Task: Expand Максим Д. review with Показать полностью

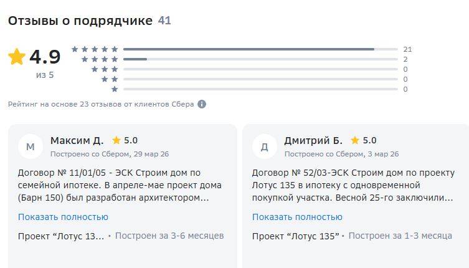Action: pos(63,217)
